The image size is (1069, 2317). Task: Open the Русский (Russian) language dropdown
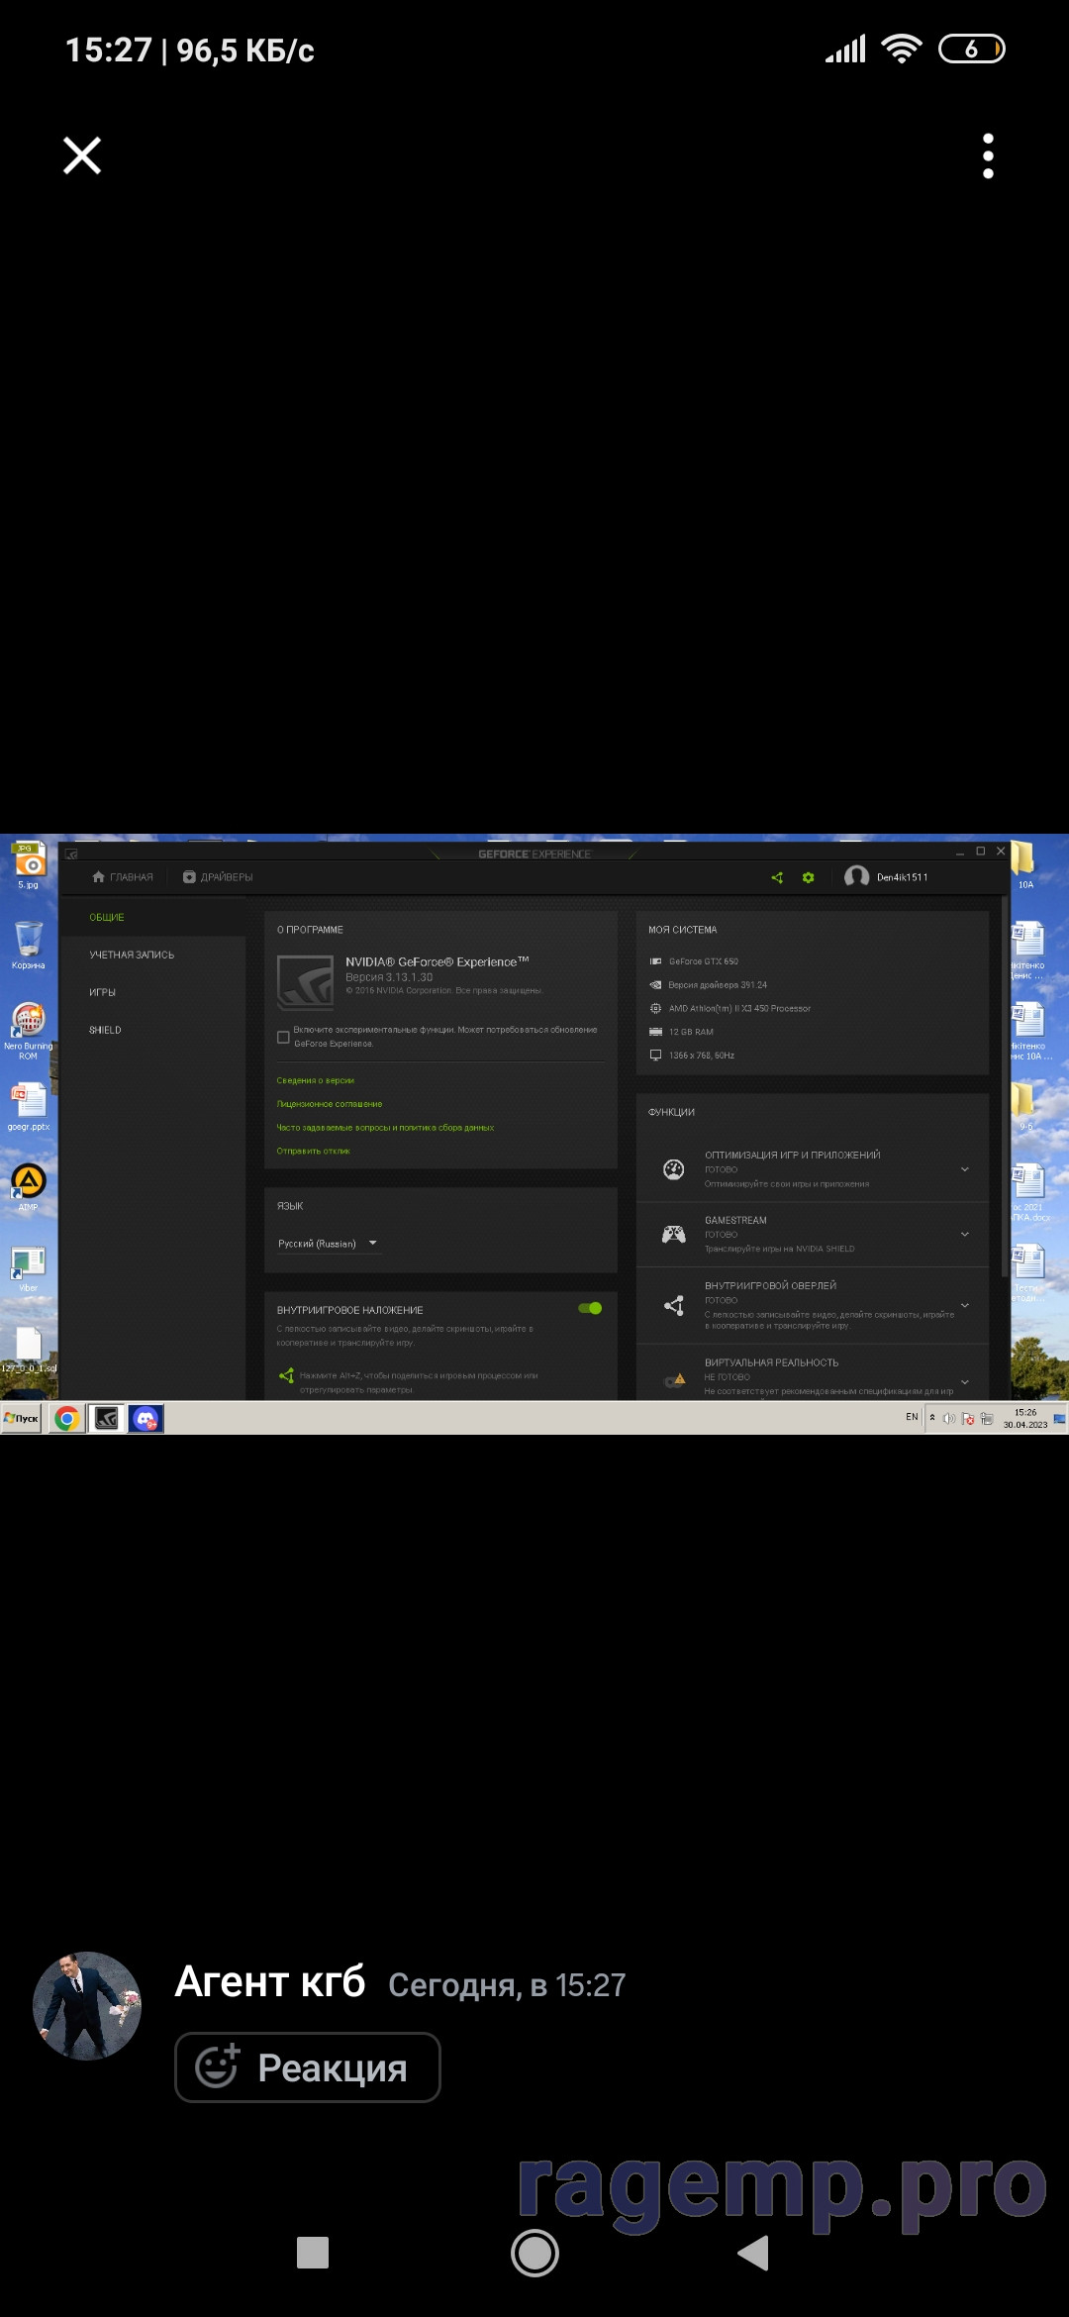(328, 1244)
